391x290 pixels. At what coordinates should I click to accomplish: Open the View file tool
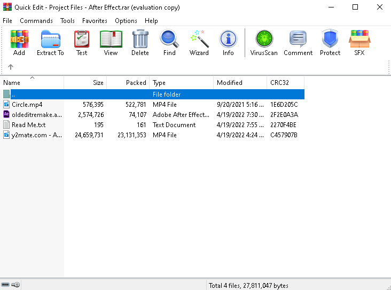click(x=111, y=39)
